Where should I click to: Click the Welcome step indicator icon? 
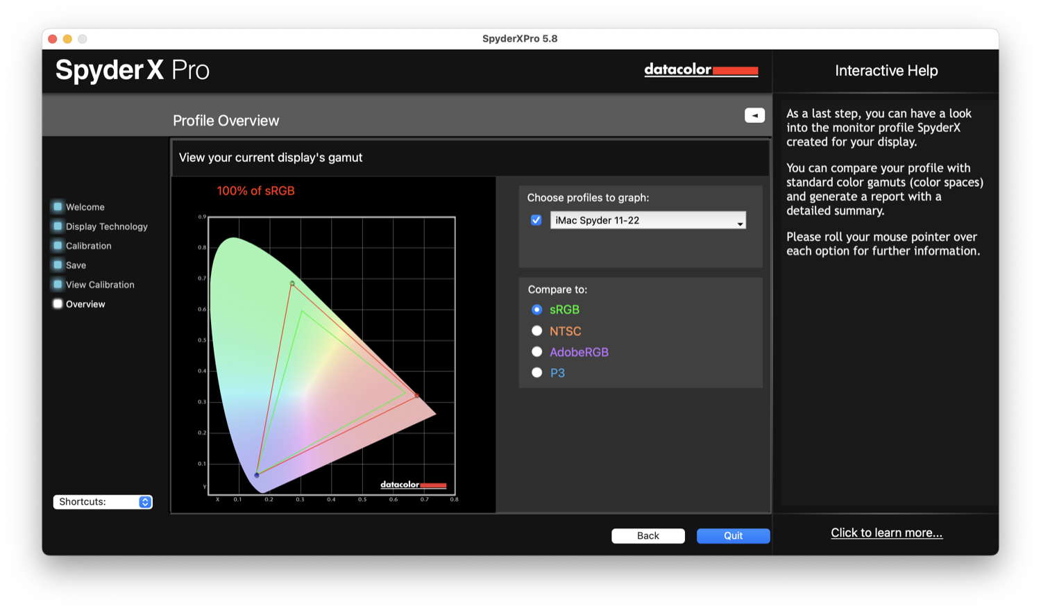(58, 206)
